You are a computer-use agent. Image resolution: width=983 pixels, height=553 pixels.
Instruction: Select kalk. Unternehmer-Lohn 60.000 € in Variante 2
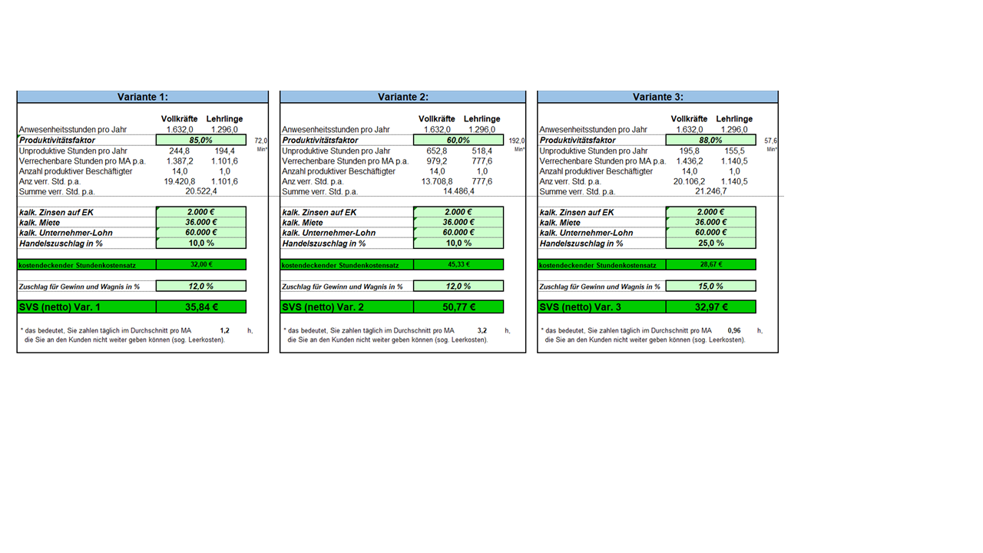coord(458,233)
